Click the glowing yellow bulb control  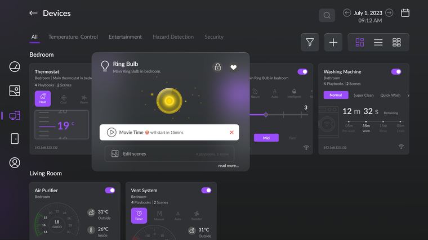pos(170,101)
